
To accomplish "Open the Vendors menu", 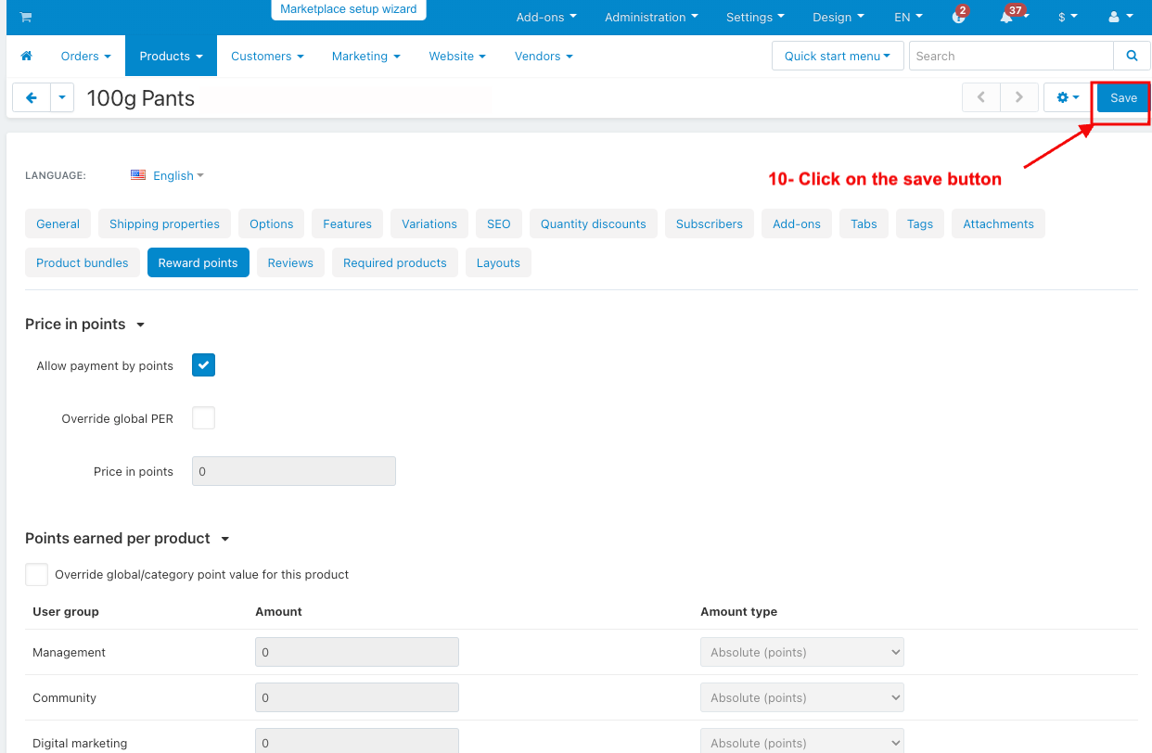I will pyautogui.click(x=544, y=56).
